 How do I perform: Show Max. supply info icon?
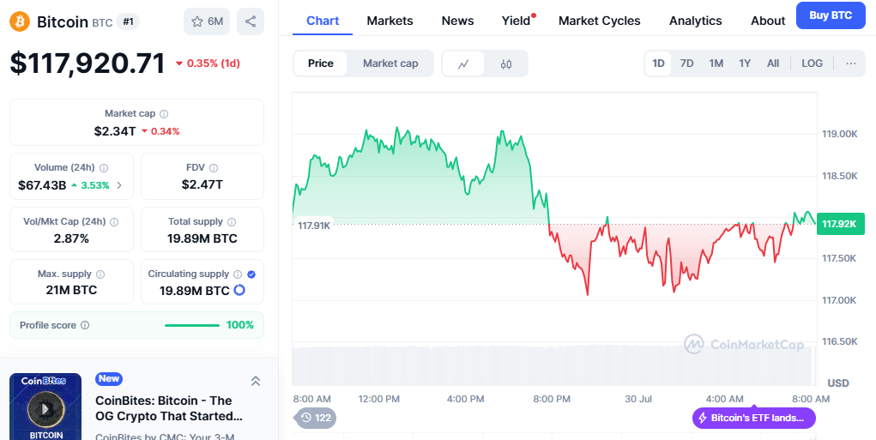100,274
